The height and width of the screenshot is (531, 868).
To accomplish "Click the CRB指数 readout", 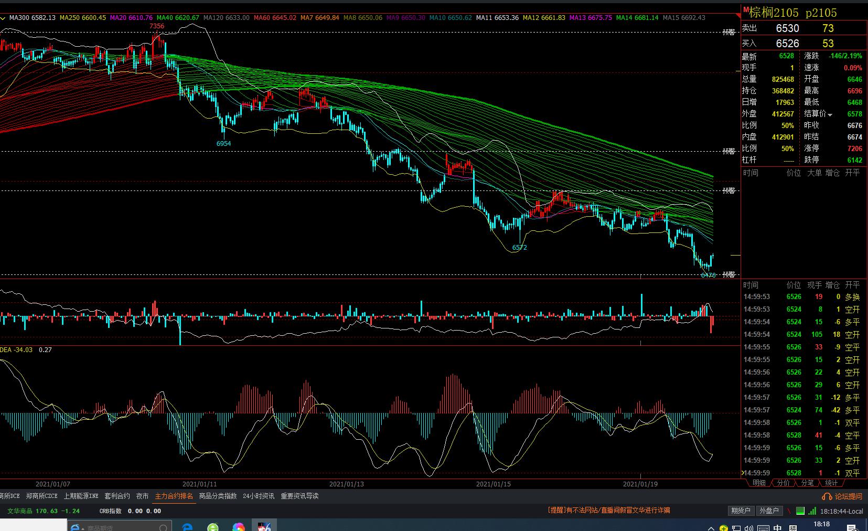I will click(131, 511).
